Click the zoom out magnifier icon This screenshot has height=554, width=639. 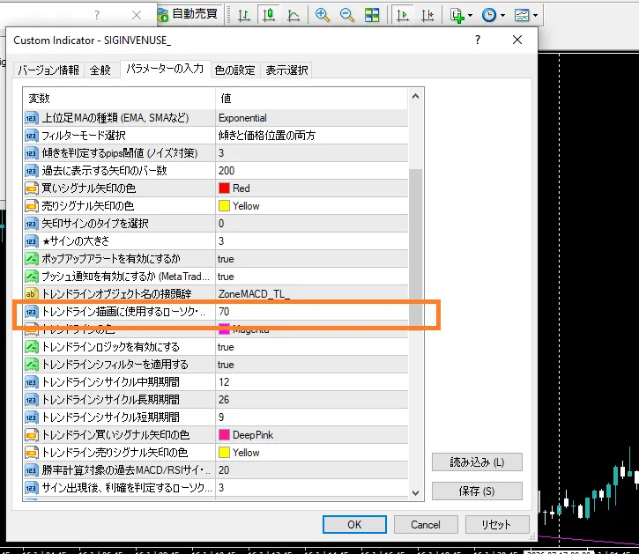point(346,15)
